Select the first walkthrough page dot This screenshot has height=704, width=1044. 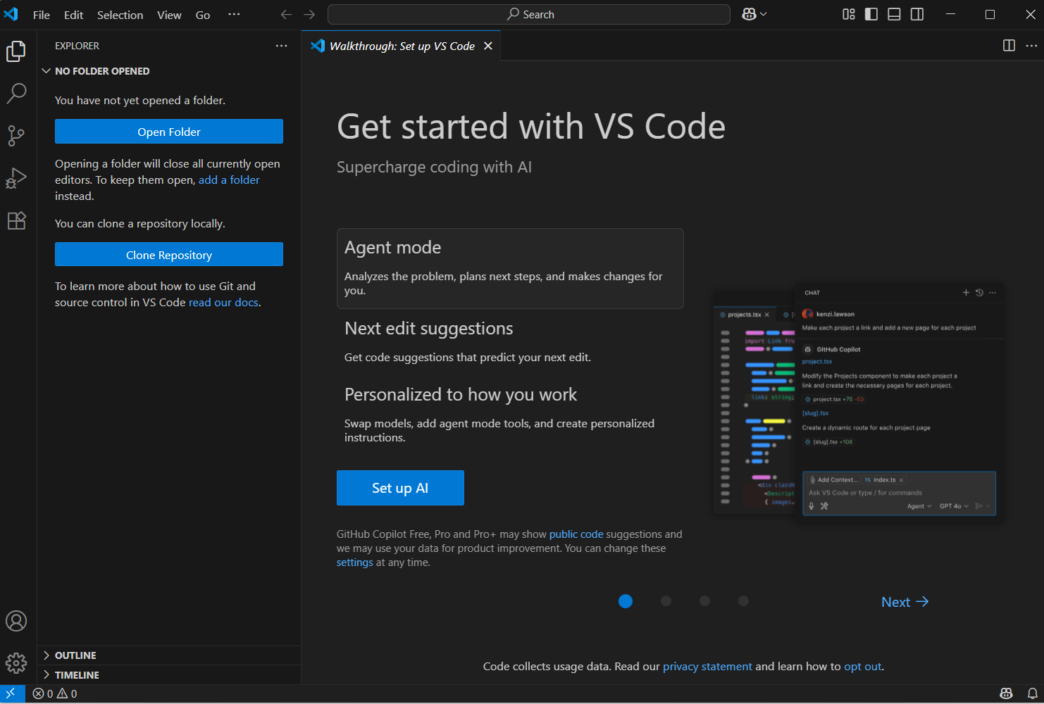pos(626,601)
